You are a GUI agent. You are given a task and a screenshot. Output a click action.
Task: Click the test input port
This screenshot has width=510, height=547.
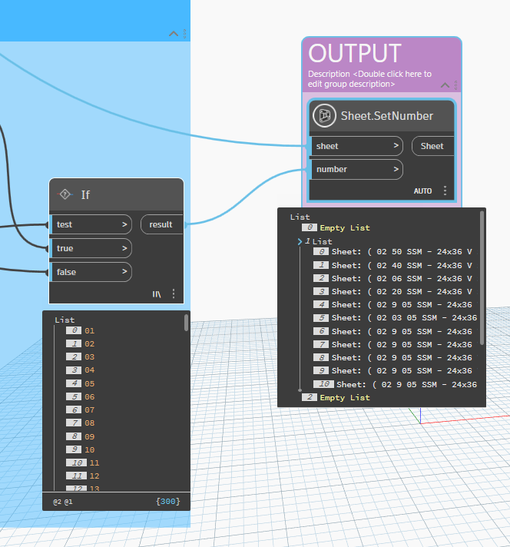point(91,224)
